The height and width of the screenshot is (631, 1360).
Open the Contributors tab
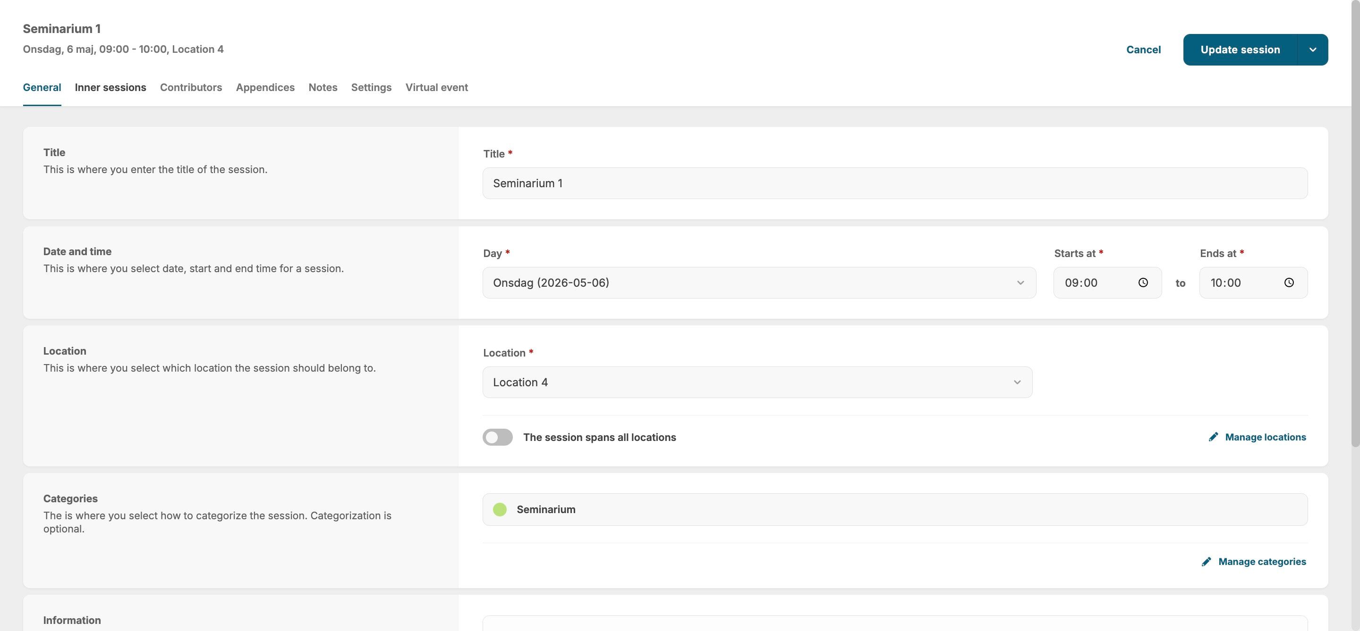[191, 88]
